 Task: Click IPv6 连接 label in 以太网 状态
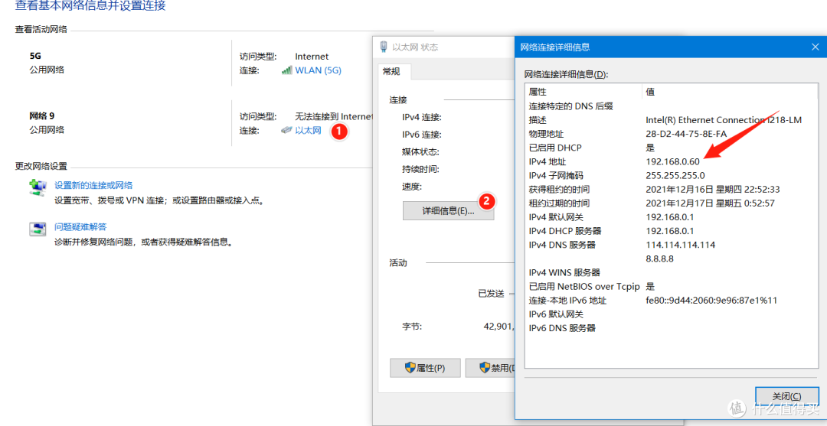tap(421, 135)
